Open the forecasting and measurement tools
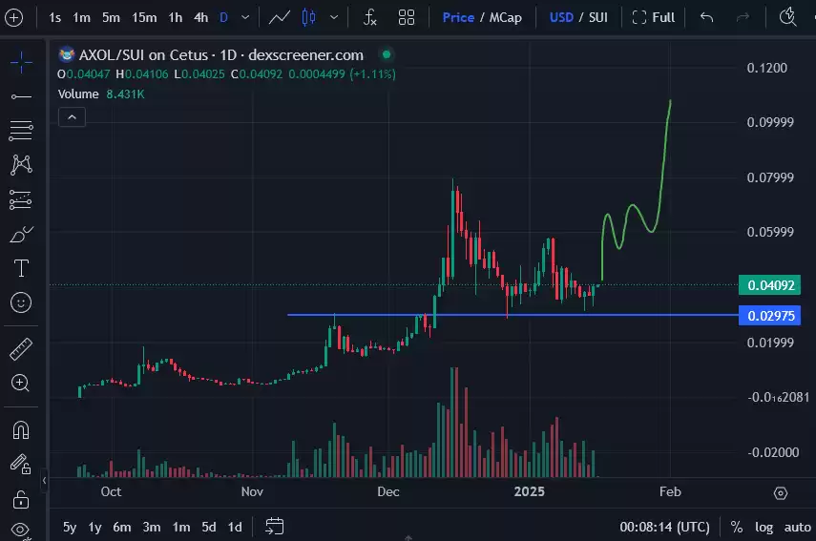Viewport: 816px width, 541px height. click(x=21, y=199)
